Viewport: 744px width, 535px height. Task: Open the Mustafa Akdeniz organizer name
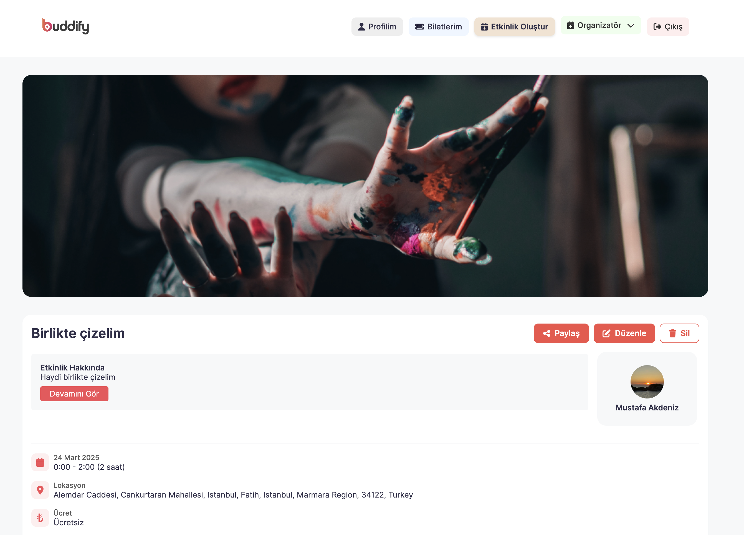(647, 408)
